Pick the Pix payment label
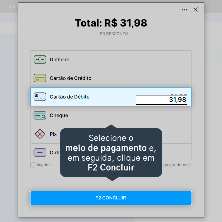The height and width of the screenshot is (222, 222). click(53, 134)
